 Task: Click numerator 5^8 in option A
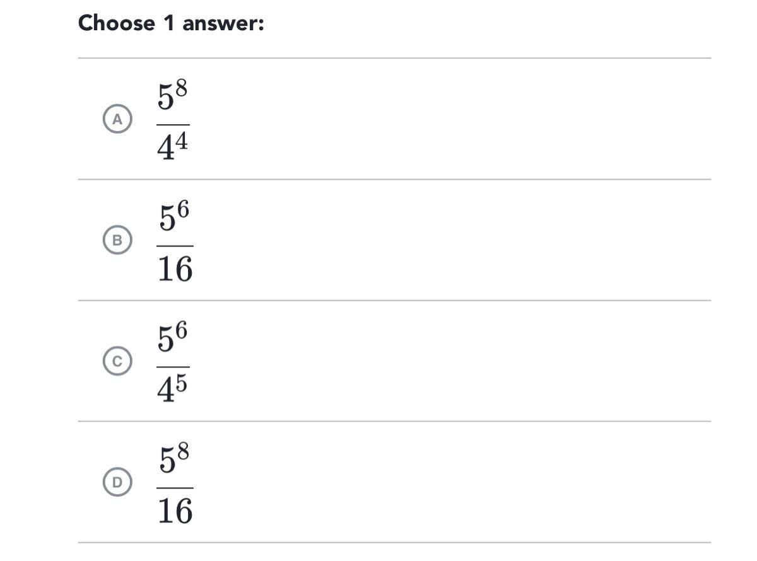[173, 97]
